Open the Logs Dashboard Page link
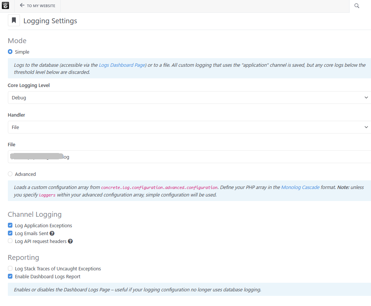The image size is (371, 306). click(122, 65)
